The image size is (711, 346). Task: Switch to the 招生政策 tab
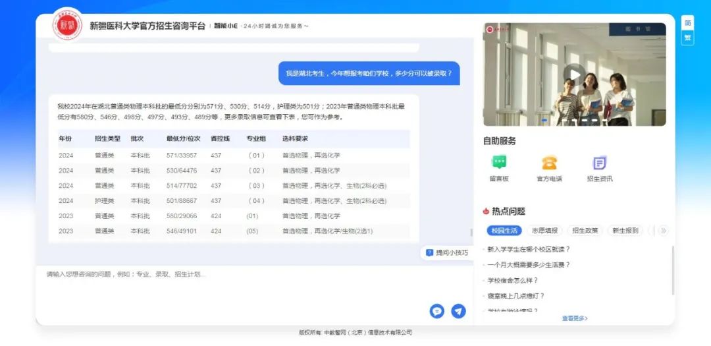click(585, 231)
